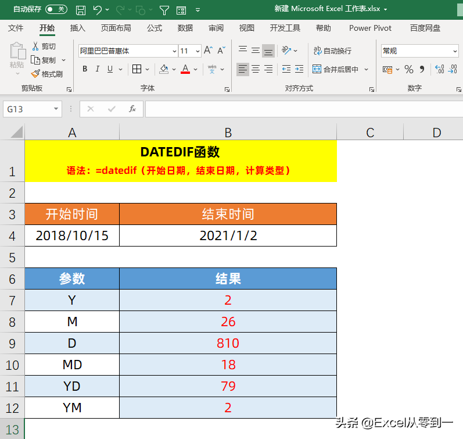The height and width of the screenshot is (439, 463).
Task: Click the comma style icon
Action: point(422,69)
